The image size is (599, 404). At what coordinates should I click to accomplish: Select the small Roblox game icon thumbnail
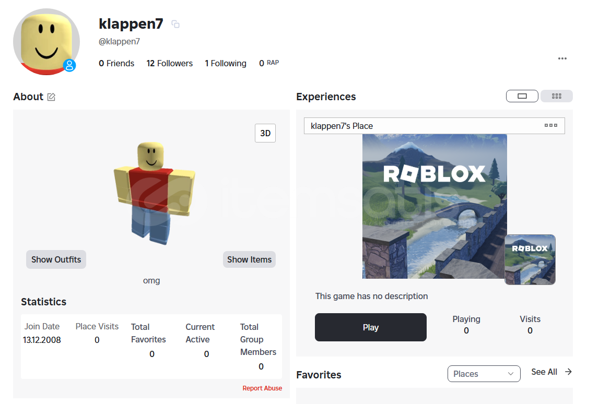click(530, 259)
